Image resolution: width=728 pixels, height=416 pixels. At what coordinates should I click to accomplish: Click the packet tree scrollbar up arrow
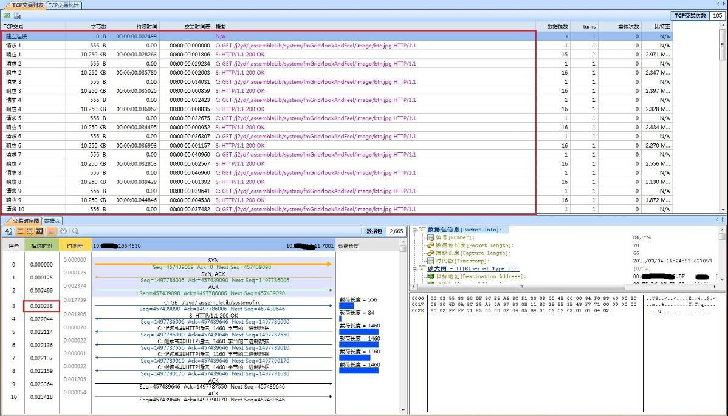pos(723,230)
